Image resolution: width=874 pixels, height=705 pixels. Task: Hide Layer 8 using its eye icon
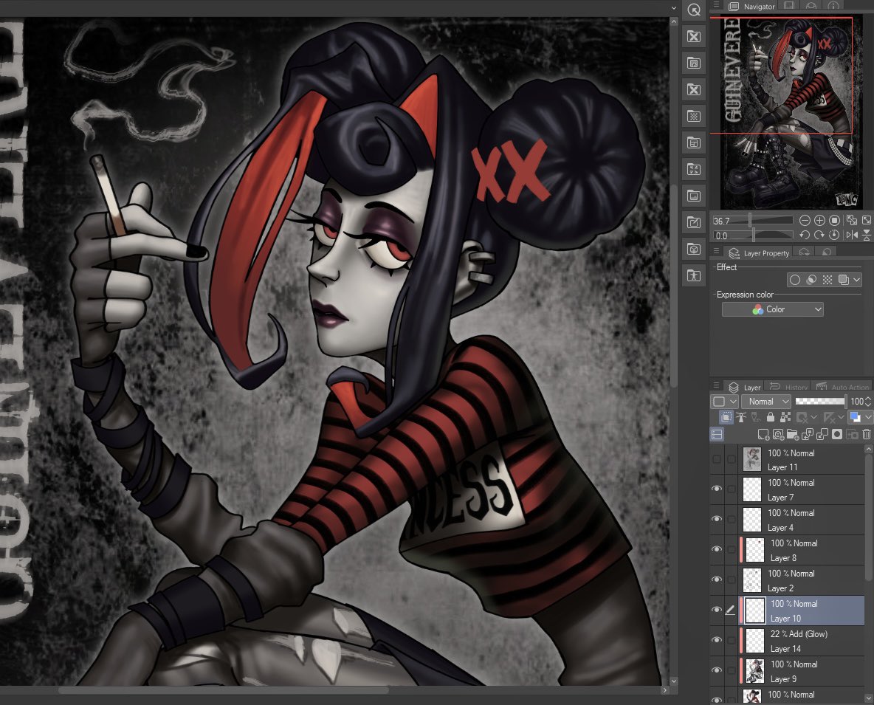click(717, 549)
